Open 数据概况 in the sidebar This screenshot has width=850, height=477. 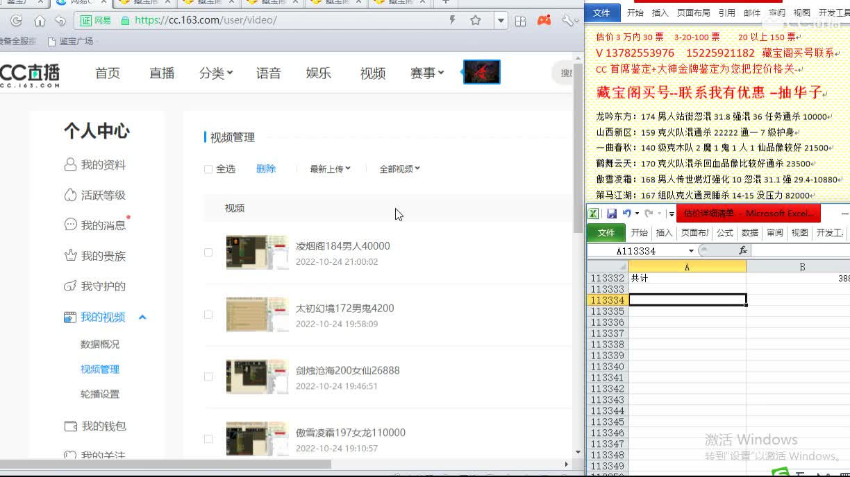(x=100, y=344)
